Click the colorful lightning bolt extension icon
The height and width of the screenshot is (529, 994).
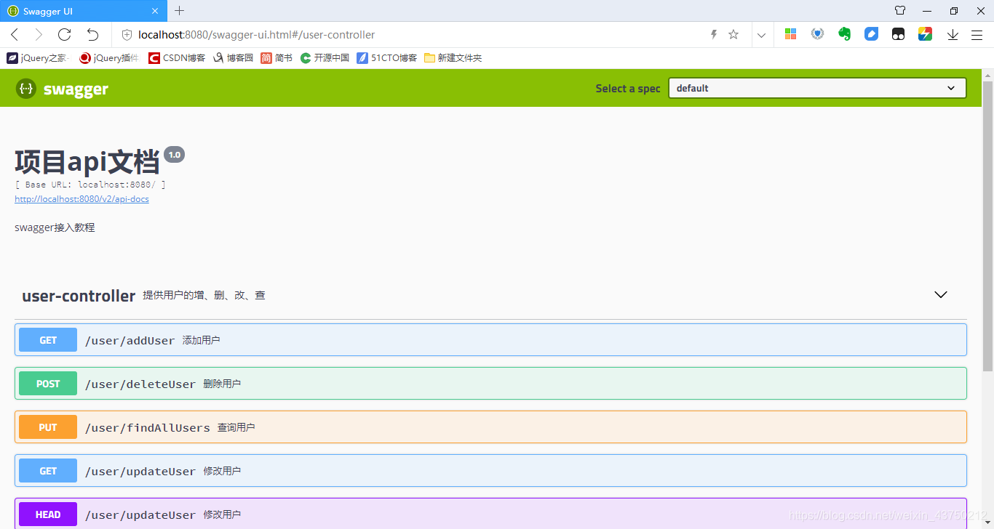point(925,34)
